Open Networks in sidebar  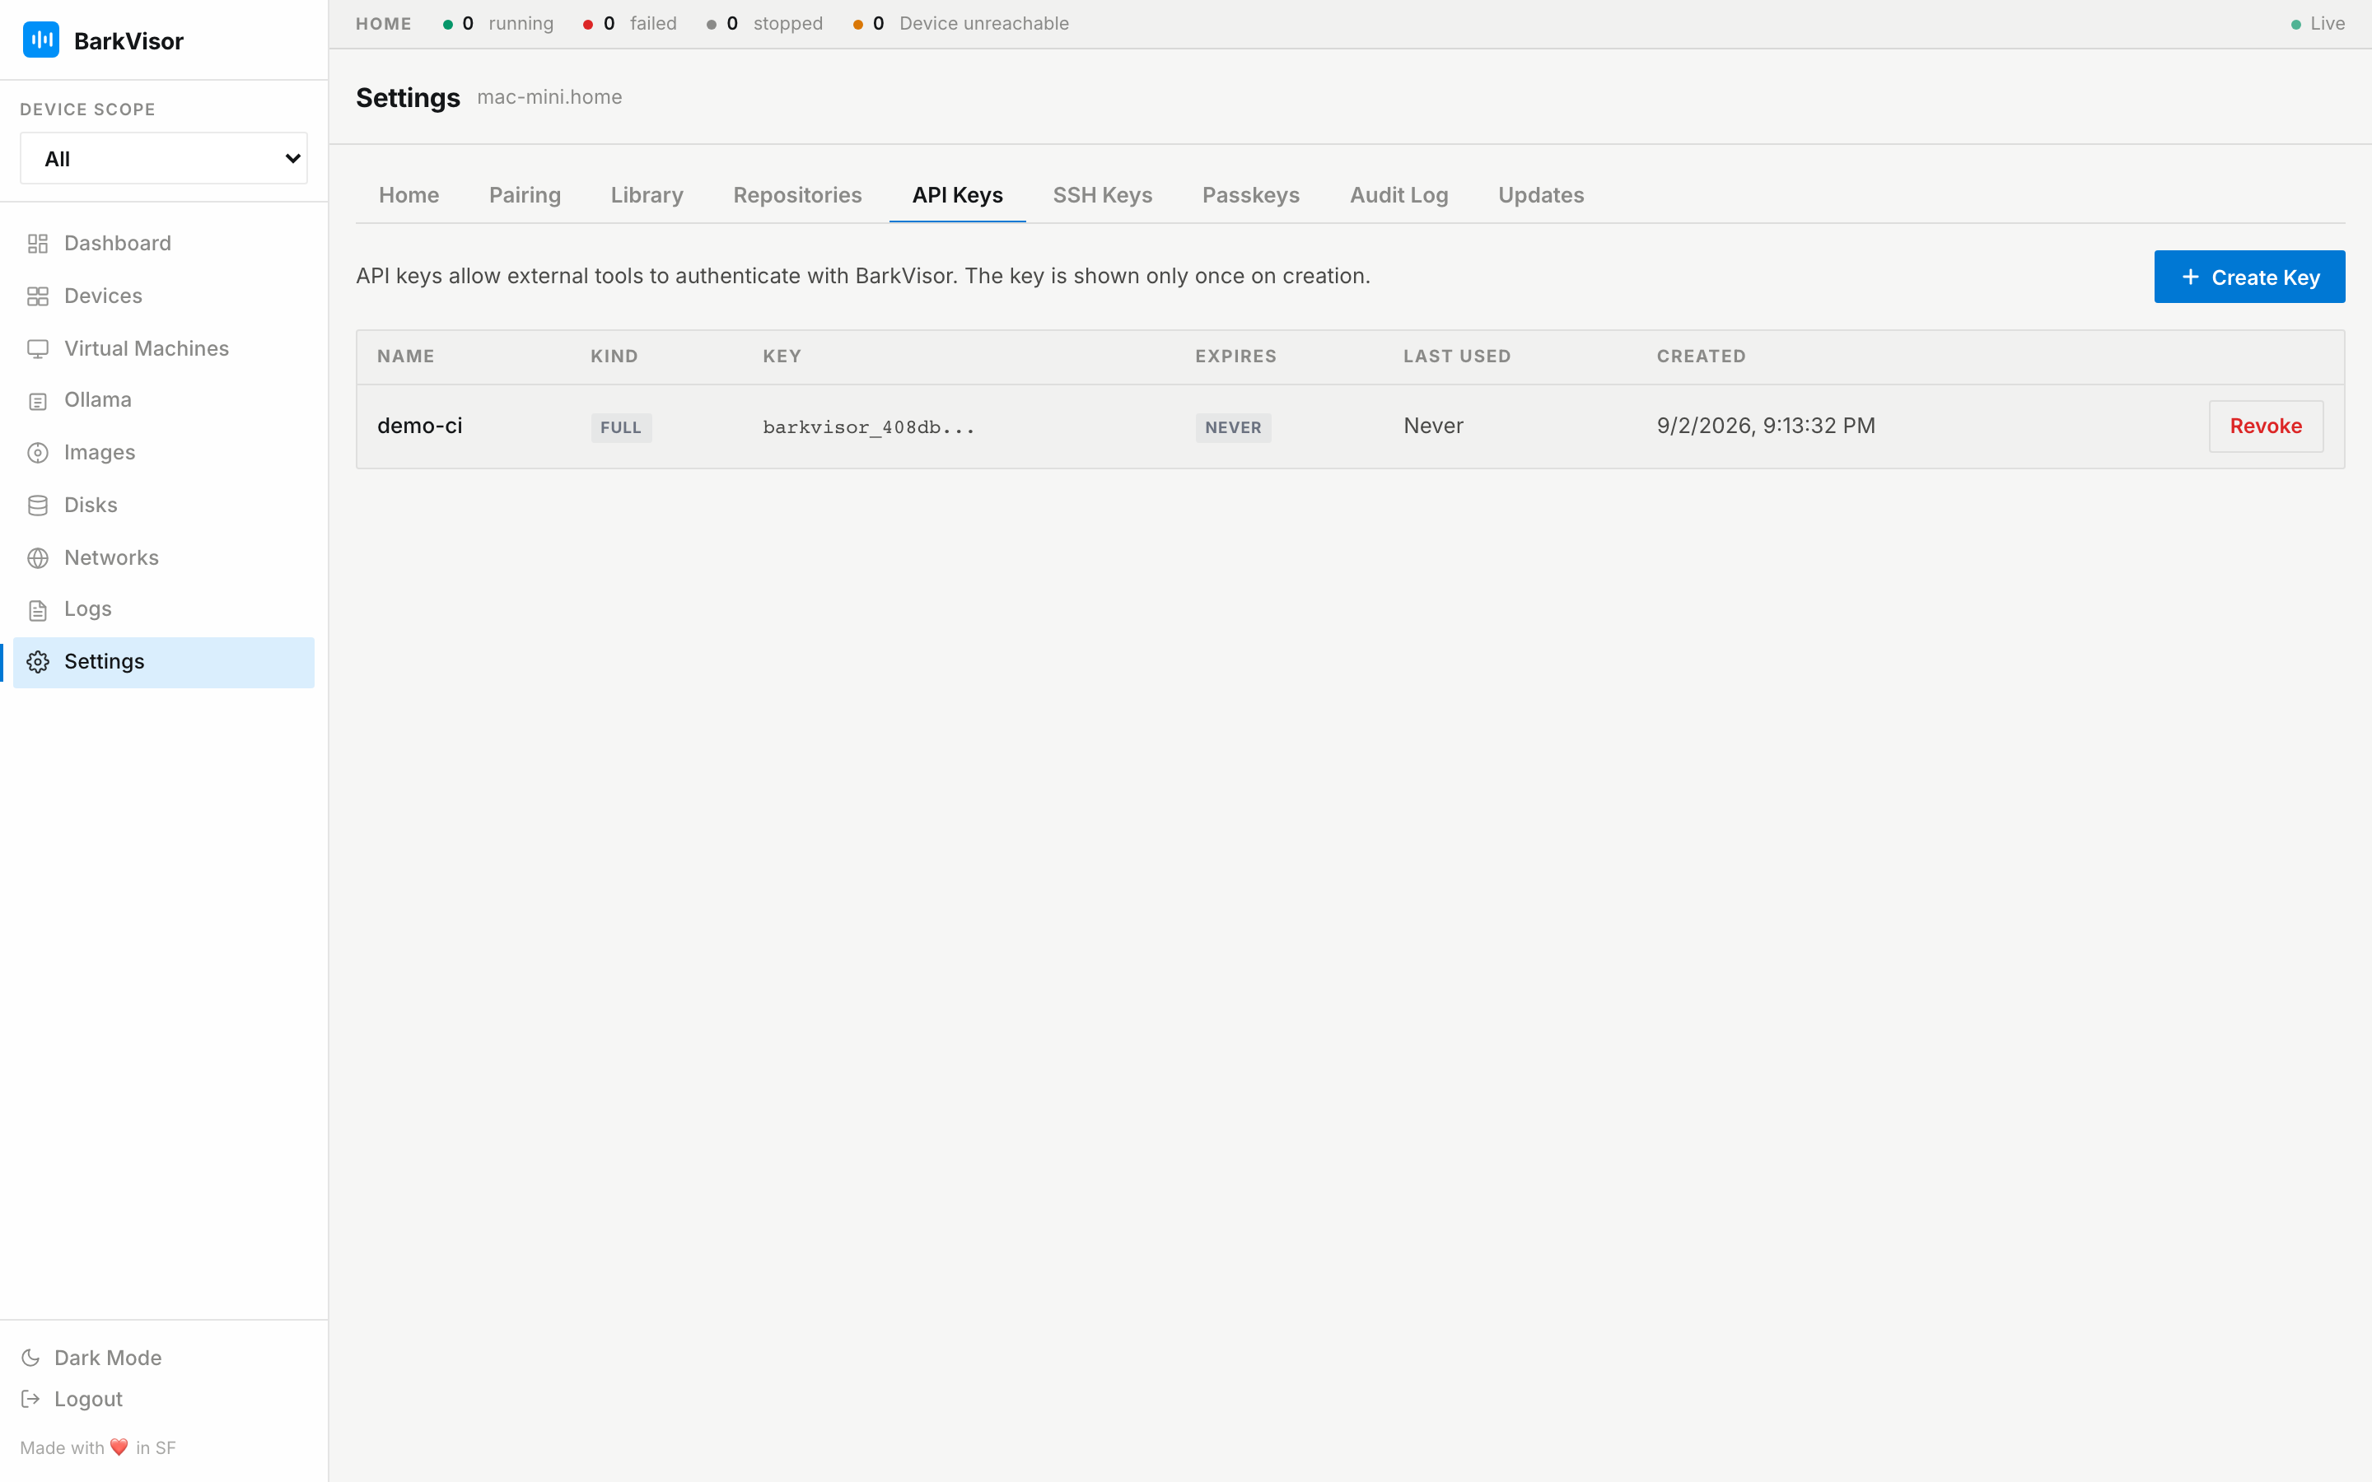click(164, 557)
